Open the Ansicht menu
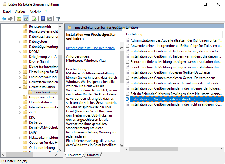The height and width of the screenshot is (164, 225). coord(35,12)
